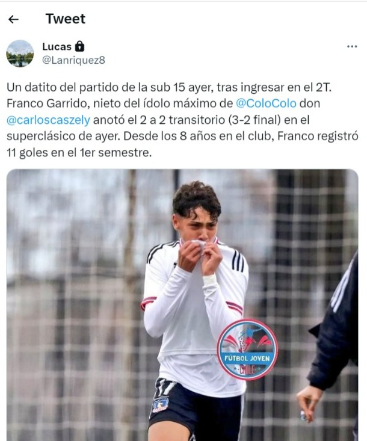Image resolution: width=367 pixels, height=441 pixels.
Task: Click the name 'Franco Garrido' in the tweet
Action: point(47,103)
